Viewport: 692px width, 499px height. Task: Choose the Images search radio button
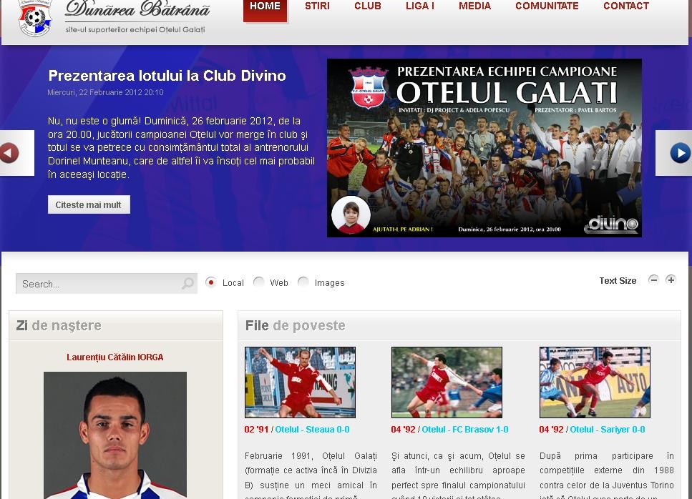pyautogui.click(x=303, y=282)
